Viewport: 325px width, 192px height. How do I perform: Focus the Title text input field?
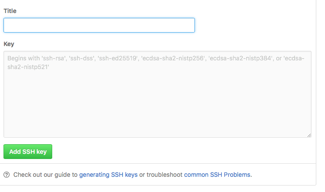pyautogui.click(x=99, y=25)
